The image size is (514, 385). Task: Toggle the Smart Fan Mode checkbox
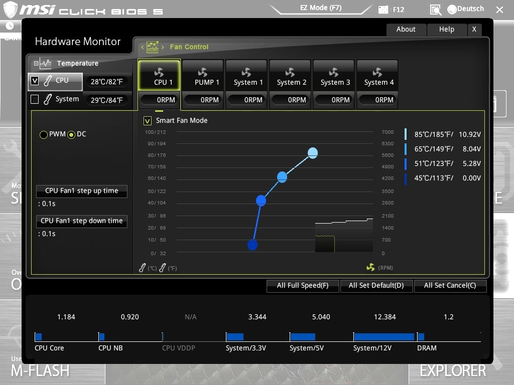coord(148,121)
